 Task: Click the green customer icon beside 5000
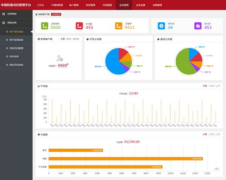point(44,26)
